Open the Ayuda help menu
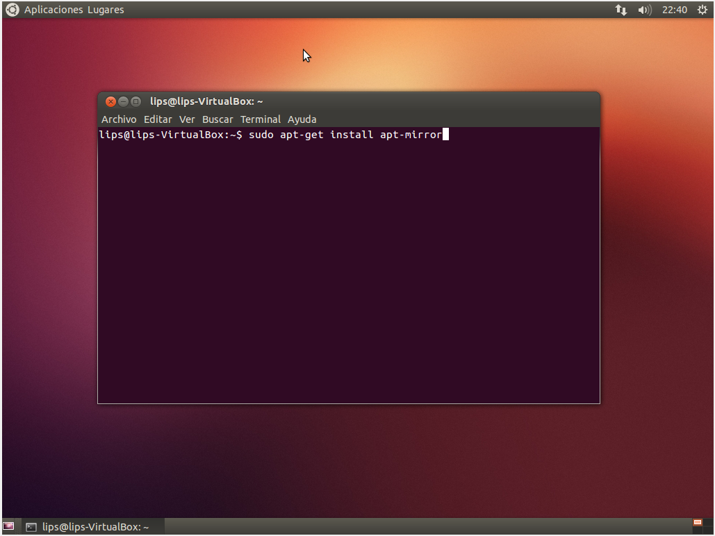 [302, 119]
